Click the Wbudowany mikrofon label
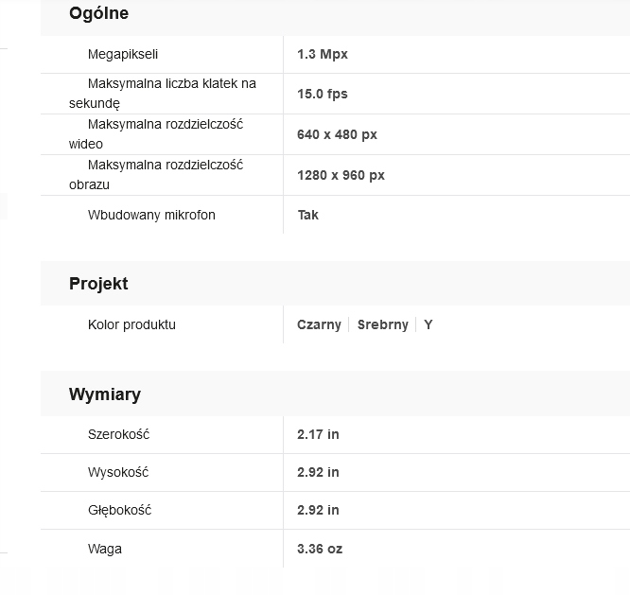This screenshot has width=630, height=595. pos(151,215)
